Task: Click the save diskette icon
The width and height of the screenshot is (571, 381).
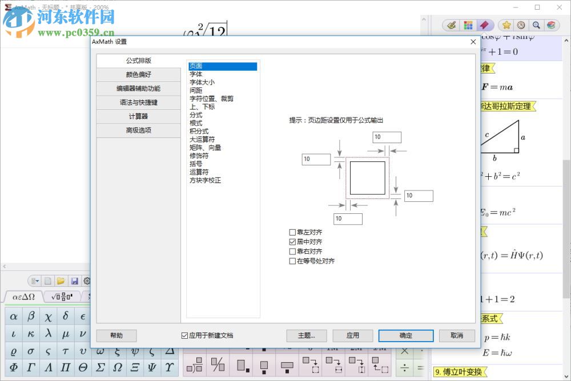Action: (75, 281)
